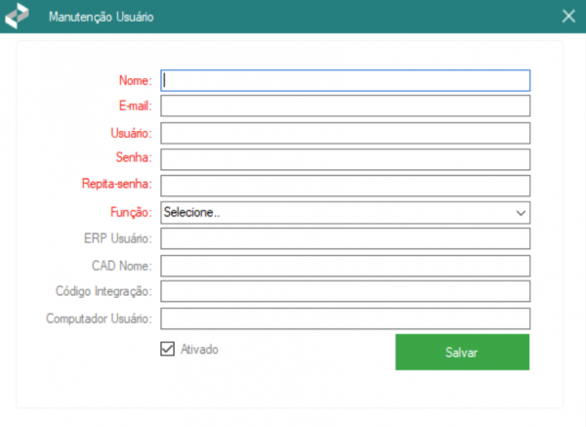Focus the Computador Usuário field
586x427 pixels.
346,319
